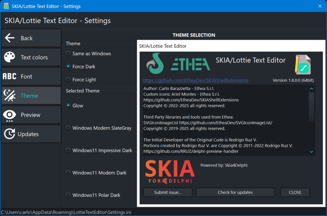Click the Version 1.8.0.0 (64bit) label

click(293, 81)
